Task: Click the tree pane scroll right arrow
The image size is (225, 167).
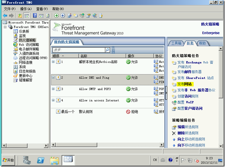Action: tap(46, 145)
